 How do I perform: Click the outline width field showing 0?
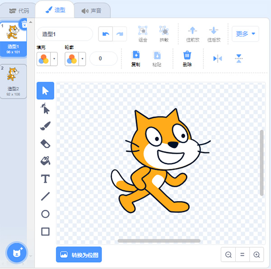(x=103, y=59)
